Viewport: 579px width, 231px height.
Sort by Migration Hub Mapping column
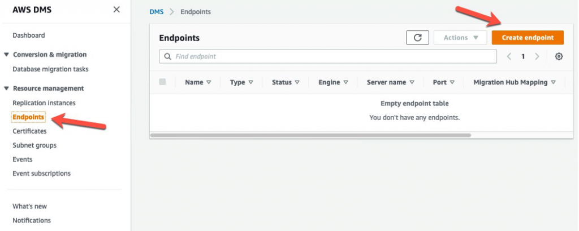(x=515, y=82)
